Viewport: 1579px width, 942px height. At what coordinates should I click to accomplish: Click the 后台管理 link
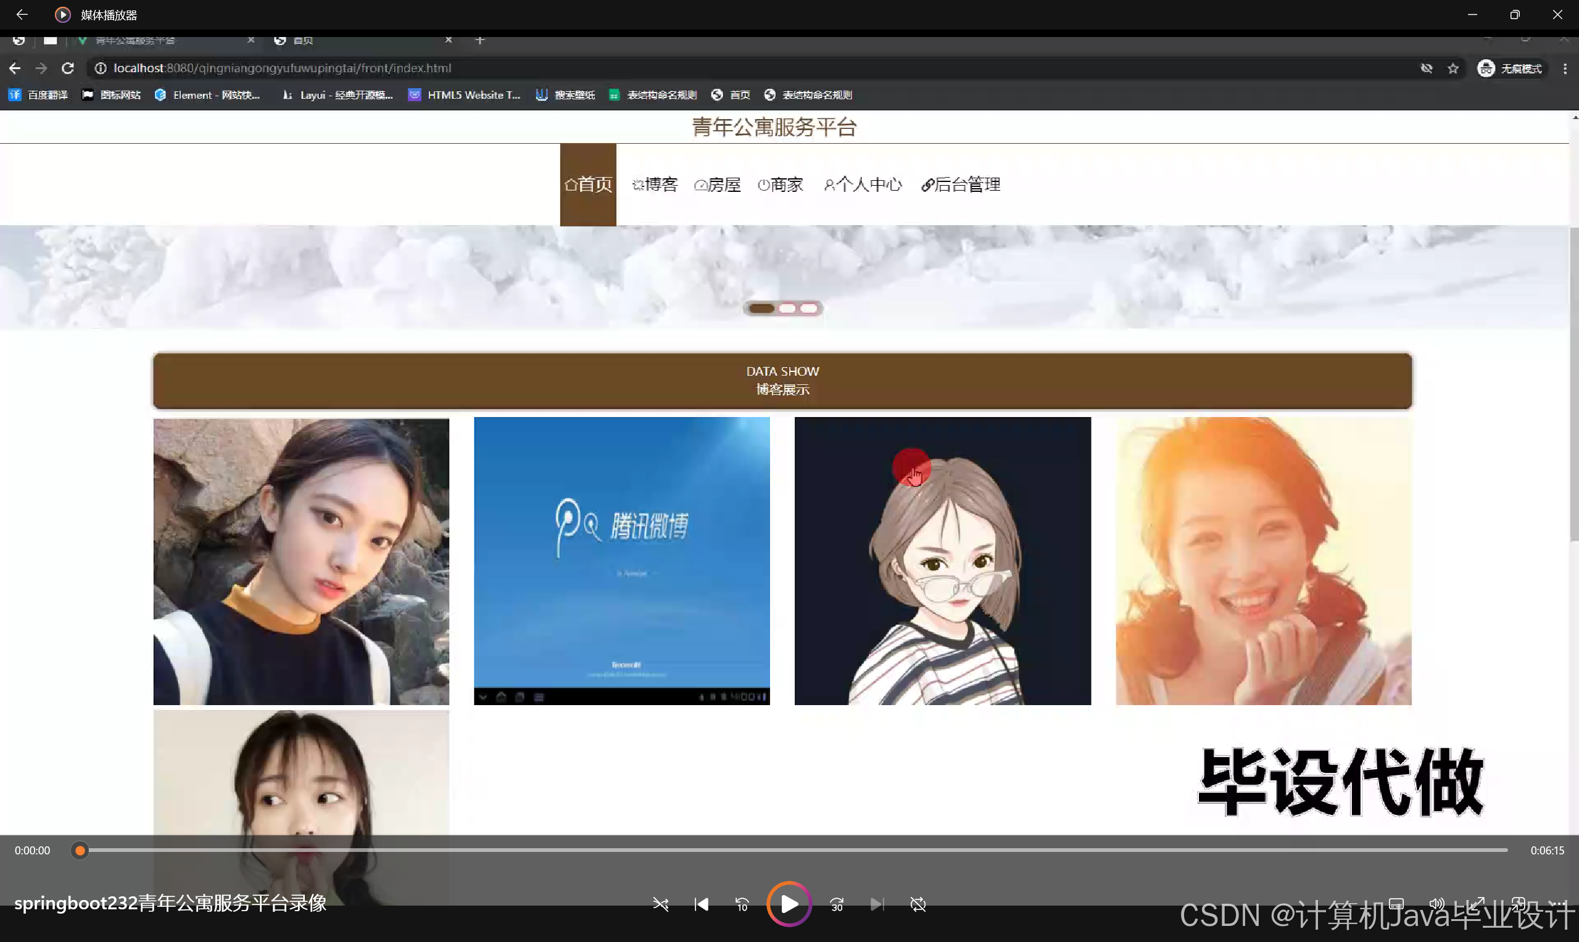click(x=961, y=184)
